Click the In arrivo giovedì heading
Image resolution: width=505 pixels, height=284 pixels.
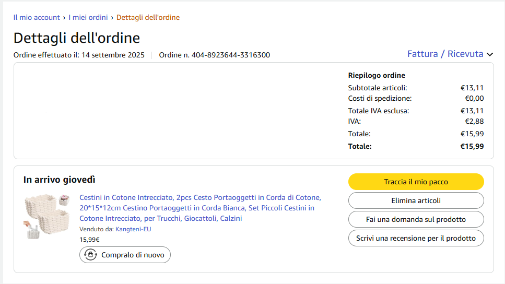tap(60, 180)
